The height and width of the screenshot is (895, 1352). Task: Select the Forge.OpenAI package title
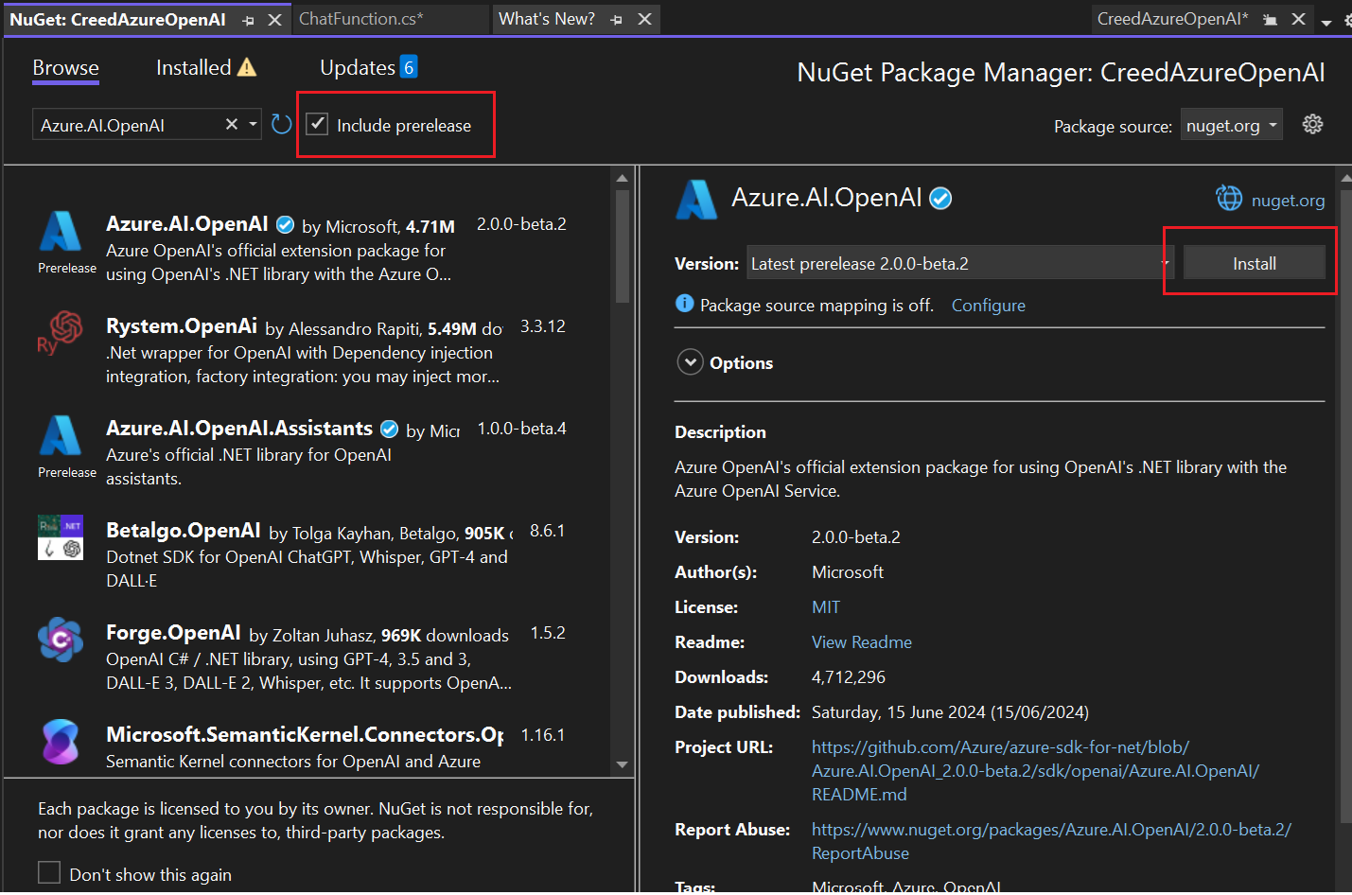tap(173, 633)
